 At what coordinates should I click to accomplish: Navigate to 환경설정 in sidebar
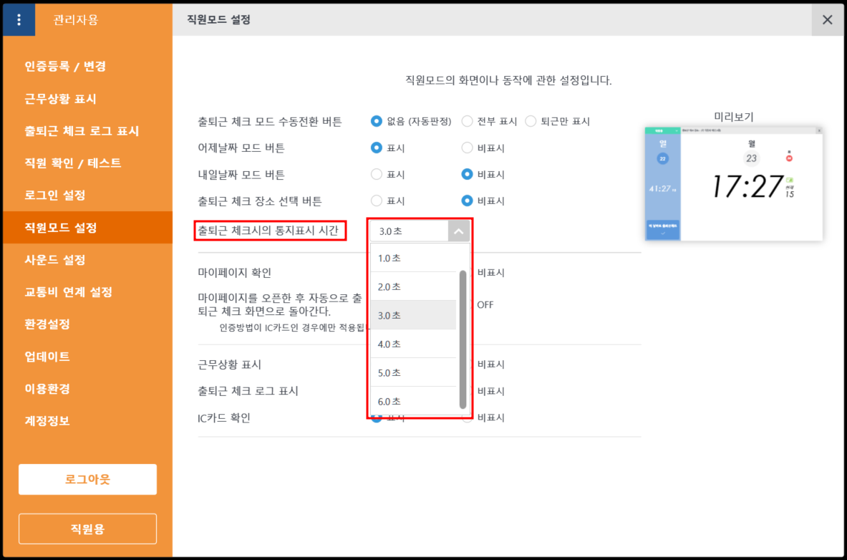[x=47, y=324]
